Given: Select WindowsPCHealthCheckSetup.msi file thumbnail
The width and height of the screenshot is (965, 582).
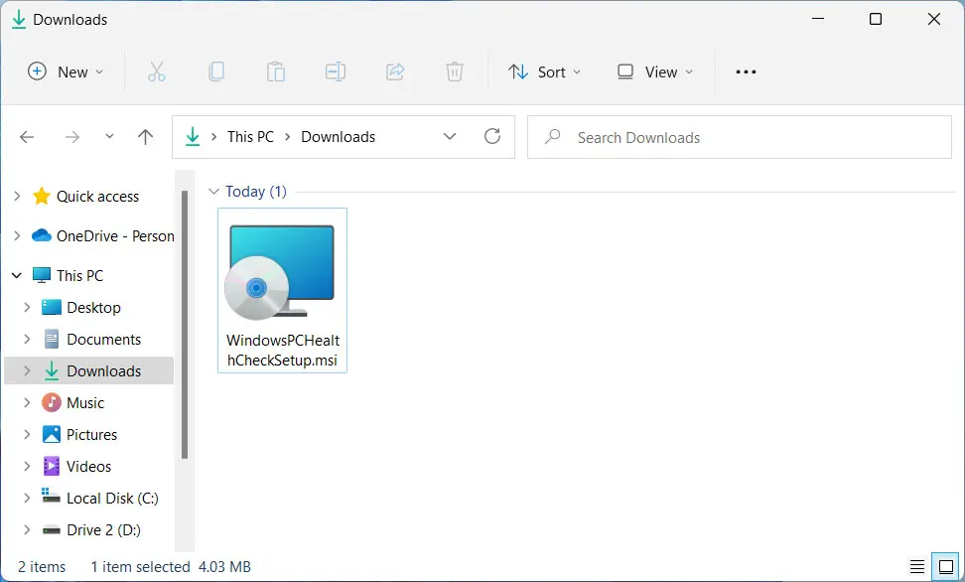Looking at the screenshot, I should pos(283,291).
